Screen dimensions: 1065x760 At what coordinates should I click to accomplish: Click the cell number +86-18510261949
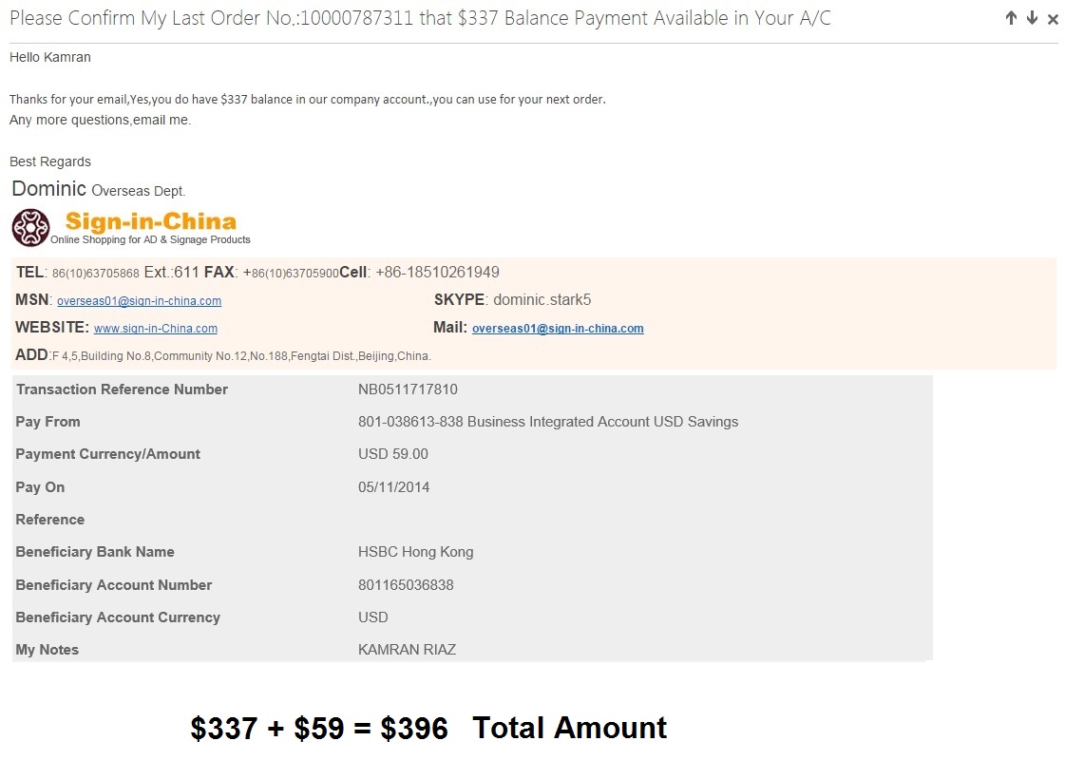pos(437,273)
